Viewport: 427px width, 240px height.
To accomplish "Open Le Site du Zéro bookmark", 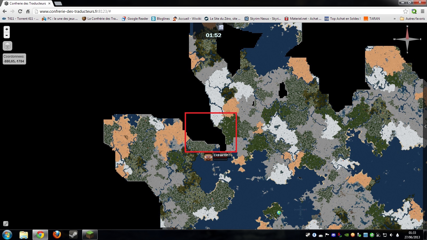I will pyautogui.click(x=222, y=19).
